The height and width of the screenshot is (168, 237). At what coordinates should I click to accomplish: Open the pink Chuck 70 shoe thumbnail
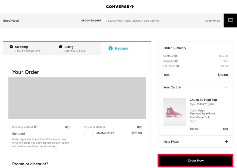pos(175,112)
